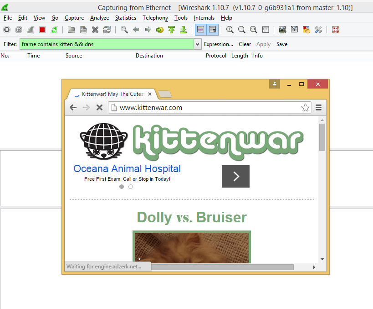
Task: Open the Internals menu
Action: pyautogui.click(x=204, y=18)
